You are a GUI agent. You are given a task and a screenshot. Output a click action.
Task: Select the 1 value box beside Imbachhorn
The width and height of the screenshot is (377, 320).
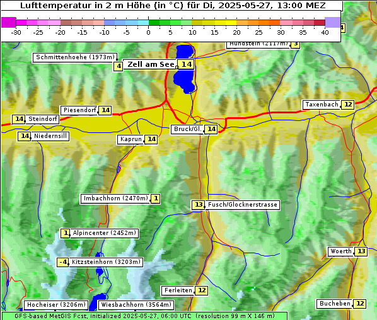(156, 198)
